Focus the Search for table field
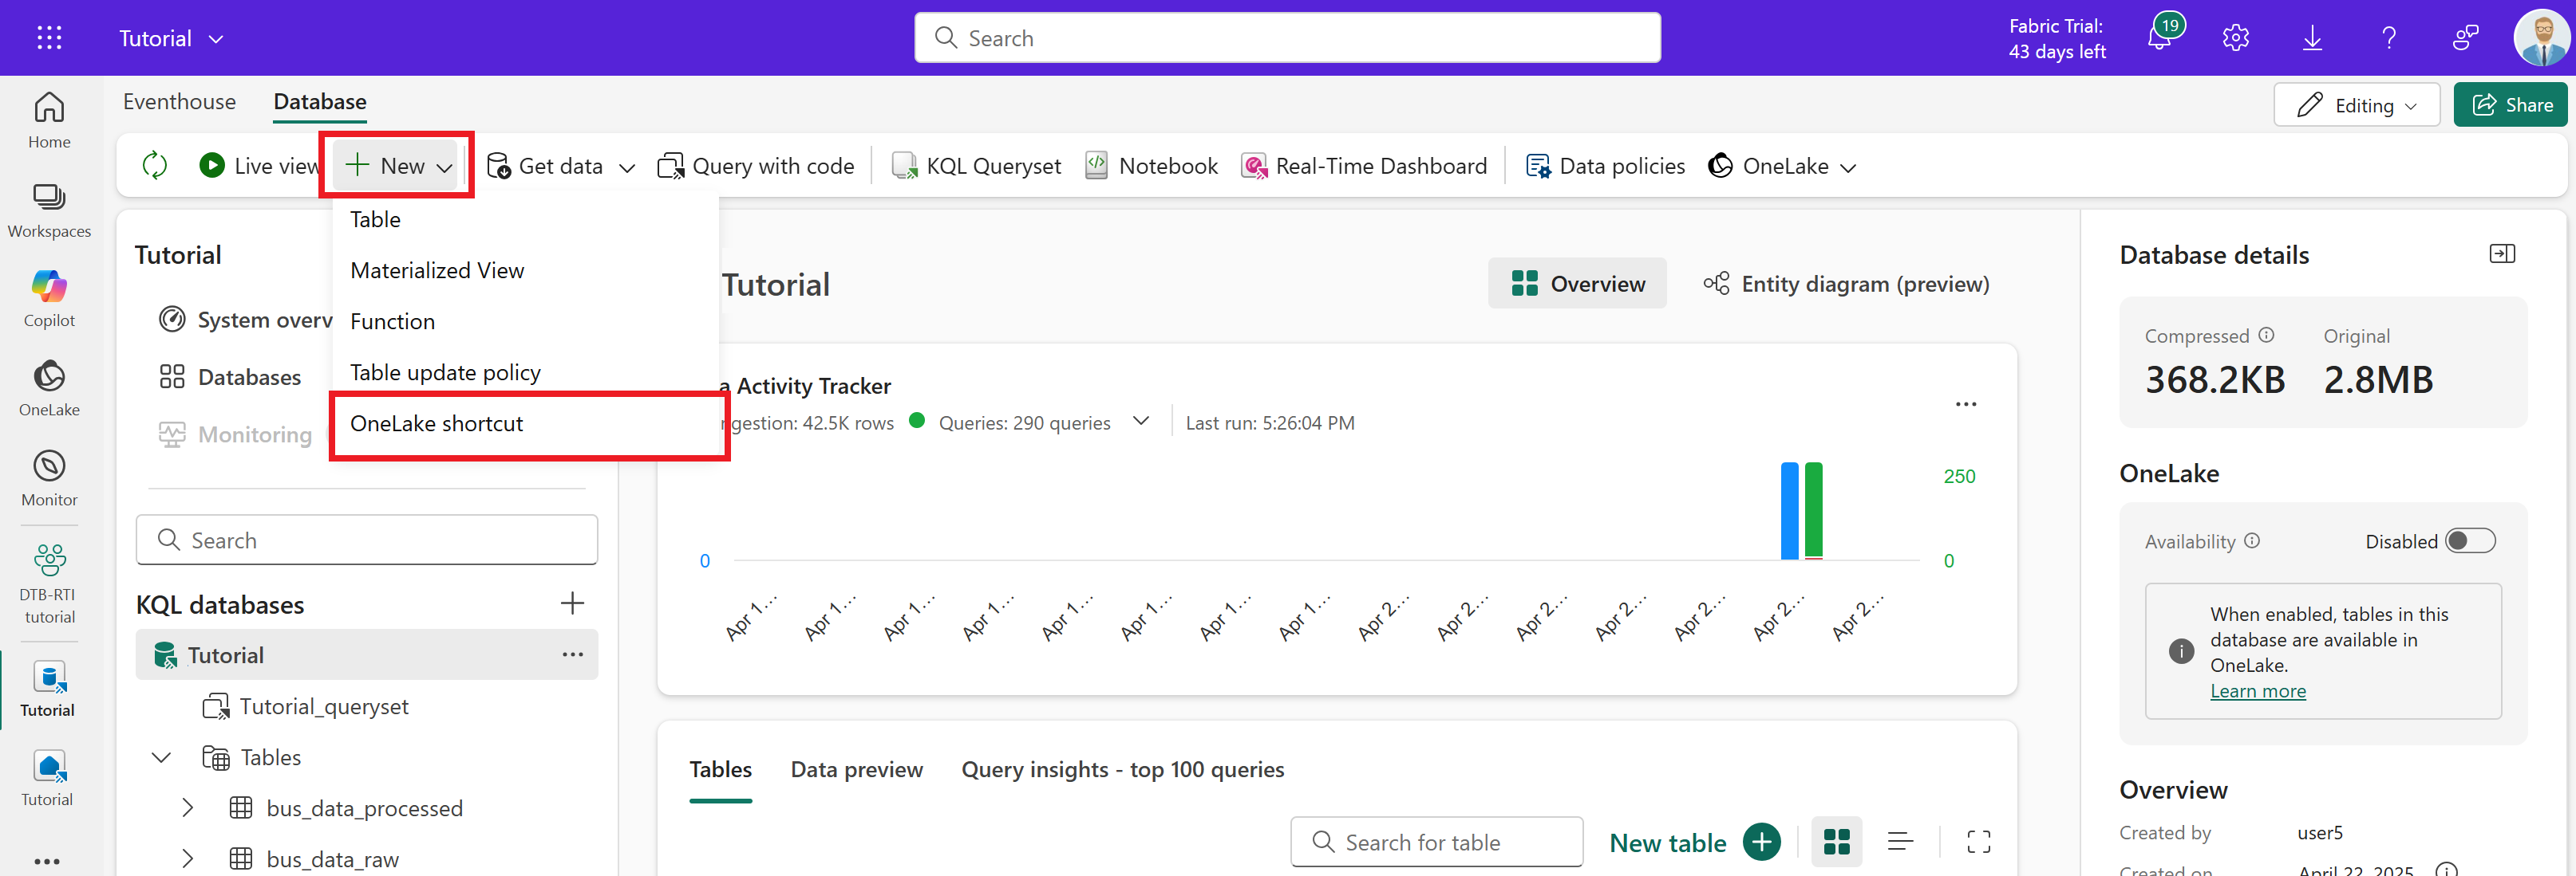This screenshot has height=876, width=2576. pos(1437,842)
